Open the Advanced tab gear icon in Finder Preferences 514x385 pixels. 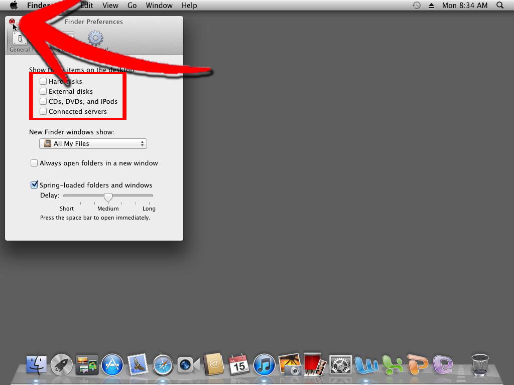coord(95,38)
